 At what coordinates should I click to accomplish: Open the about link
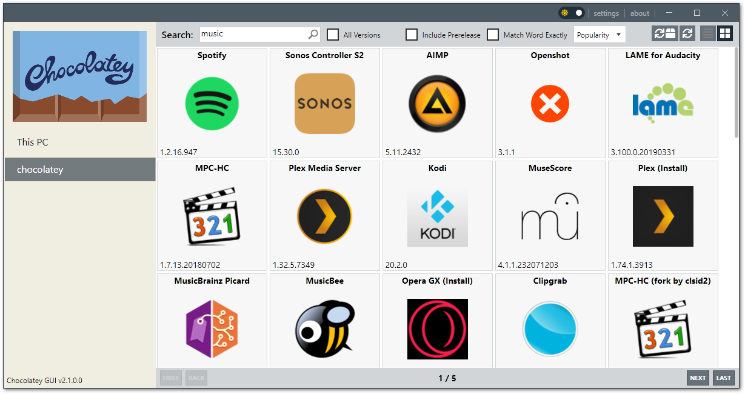tap(640, 13)
